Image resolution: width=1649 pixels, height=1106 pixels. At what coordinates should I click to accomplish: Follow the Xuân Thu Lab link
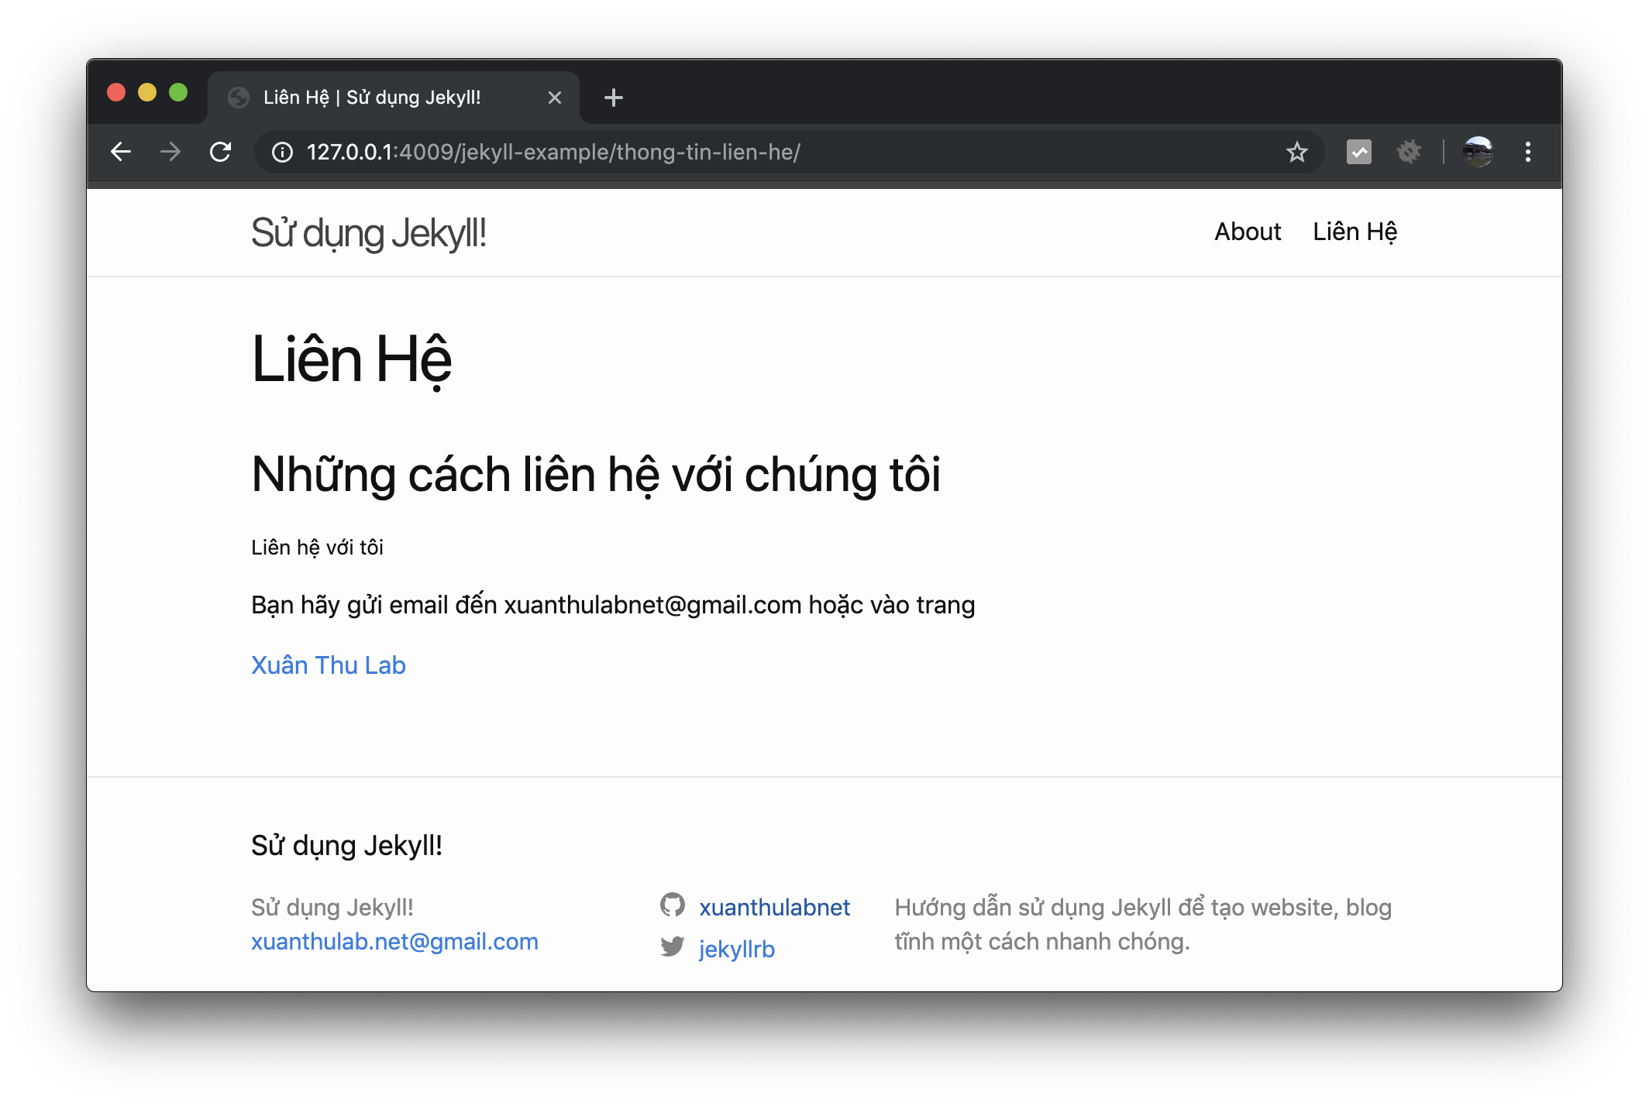click(x=328, y=665)
